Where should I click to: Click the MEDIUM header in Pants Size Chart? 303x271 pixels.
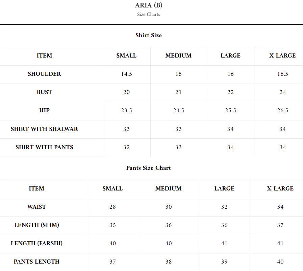[169, 188]
